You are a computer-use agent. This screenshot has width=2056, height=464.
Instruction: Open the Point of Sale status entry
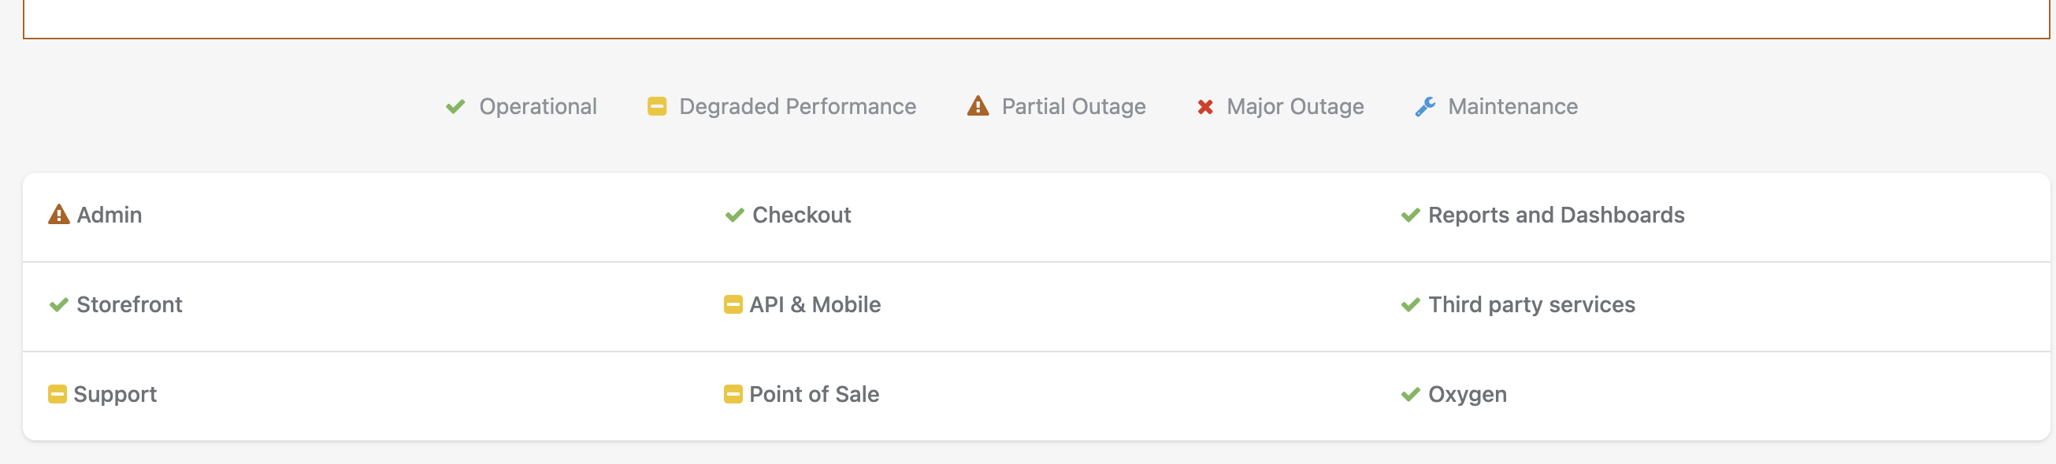tap(813, 394)
